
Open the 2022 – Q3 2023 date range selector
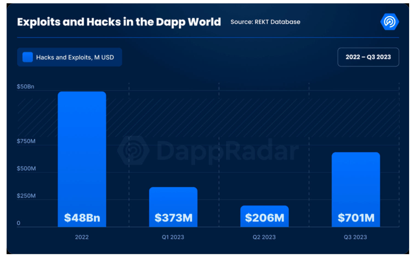coord(368,57)
